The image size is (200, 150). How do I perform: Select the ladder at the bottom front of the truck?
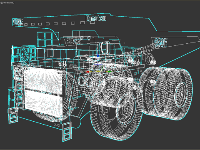(x=67, y=131)
